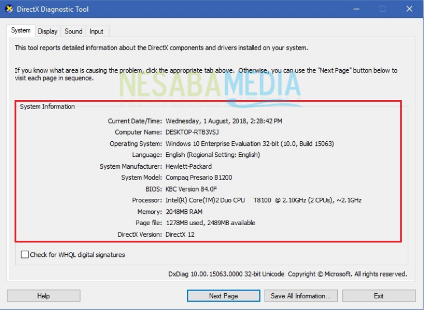Screen dimensions: 424x310
Task: Click the '2048MB RAM' memory value
Action: [184, 212]
